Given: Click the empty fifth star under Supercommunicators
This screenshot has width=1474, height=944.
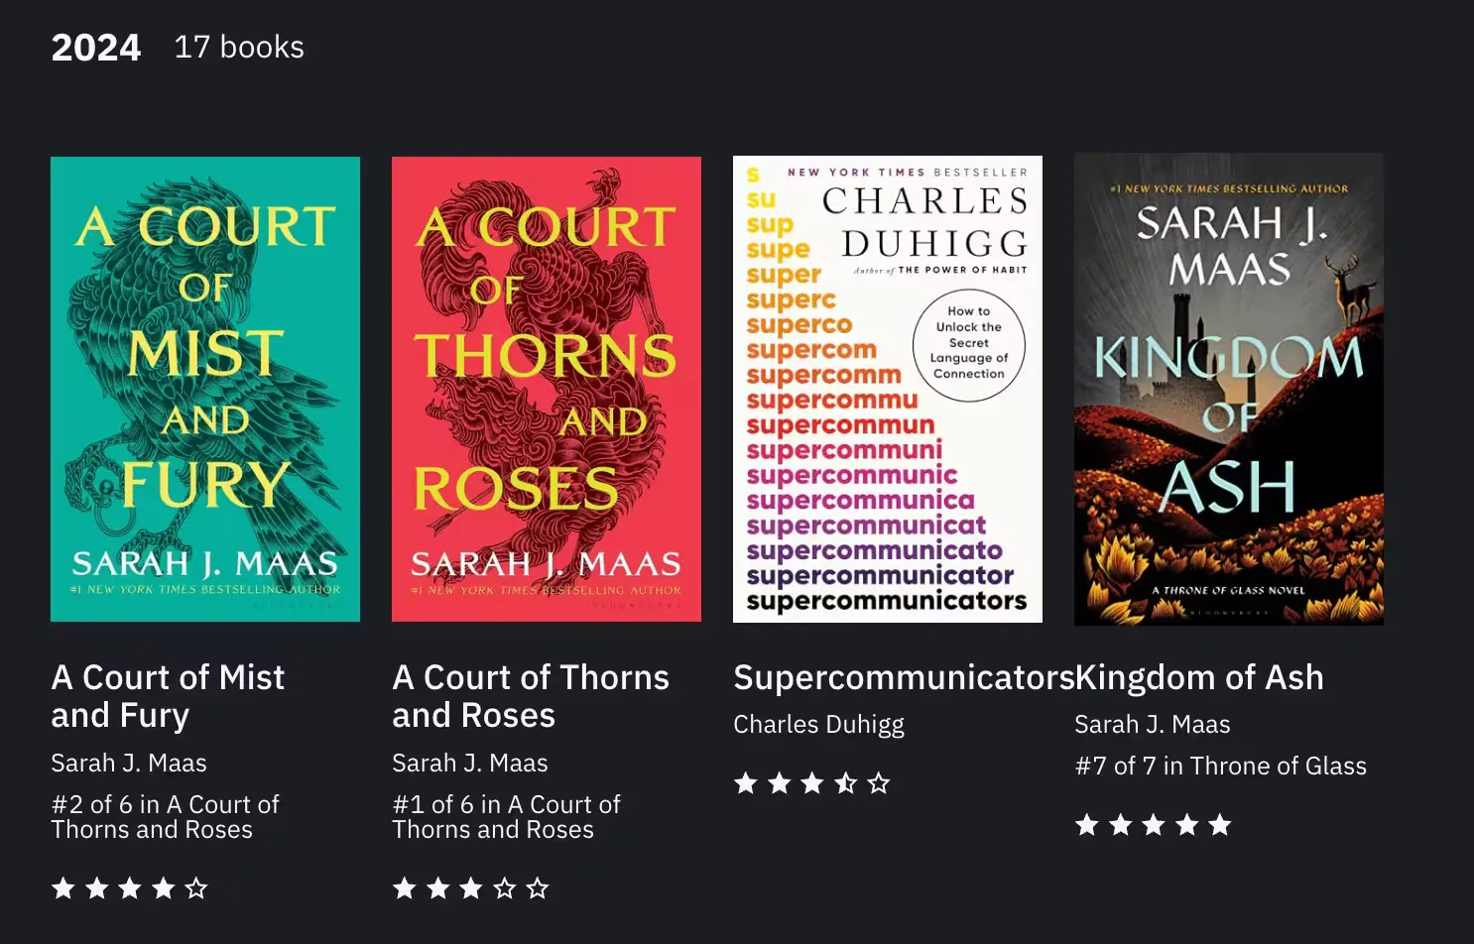Looking at the screenshot, I should tap(879, 783).
